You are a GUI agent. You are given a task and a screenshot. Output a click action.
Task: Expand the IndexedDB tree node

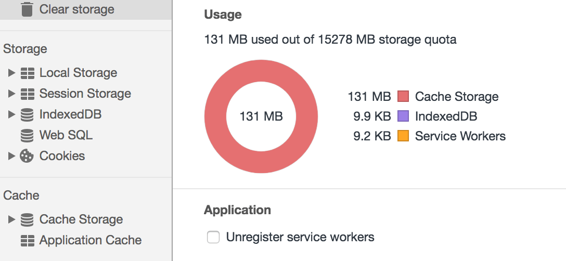[12, 114]
